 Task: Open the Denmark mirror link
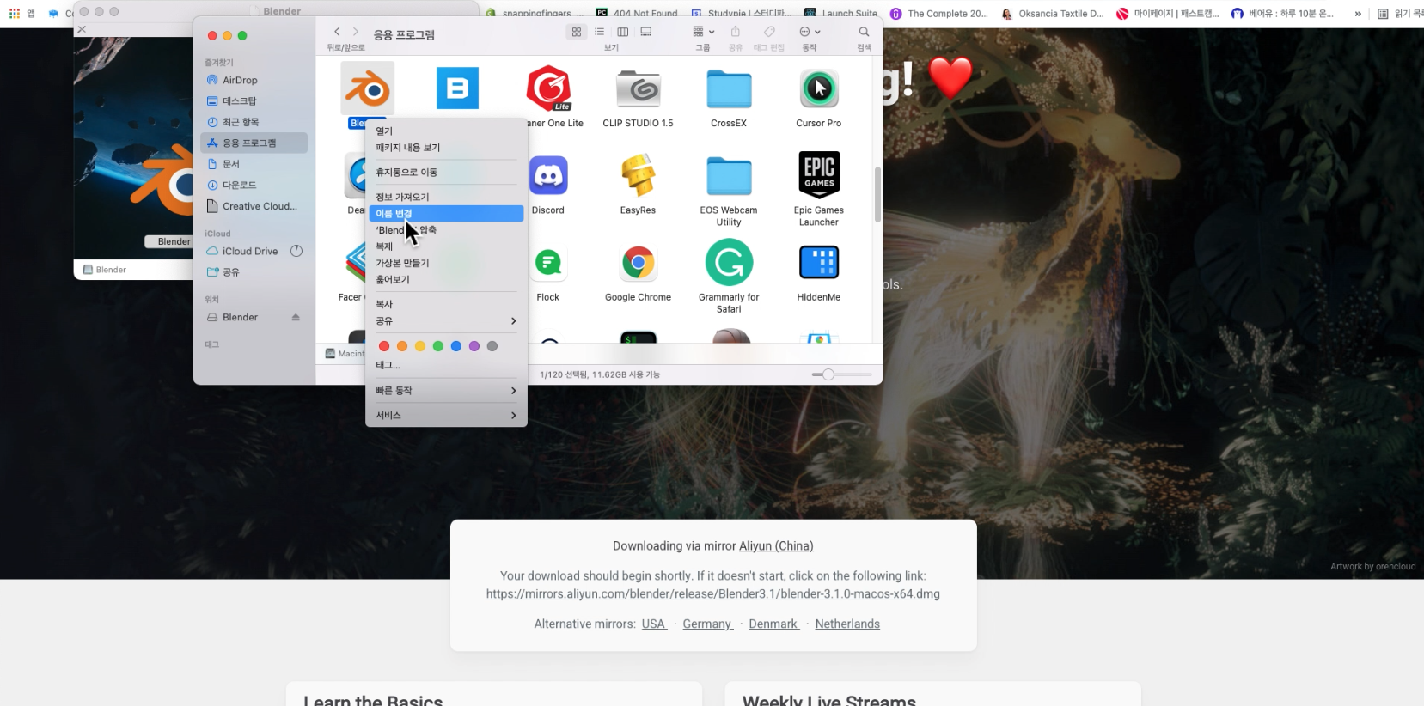[773, 624]
